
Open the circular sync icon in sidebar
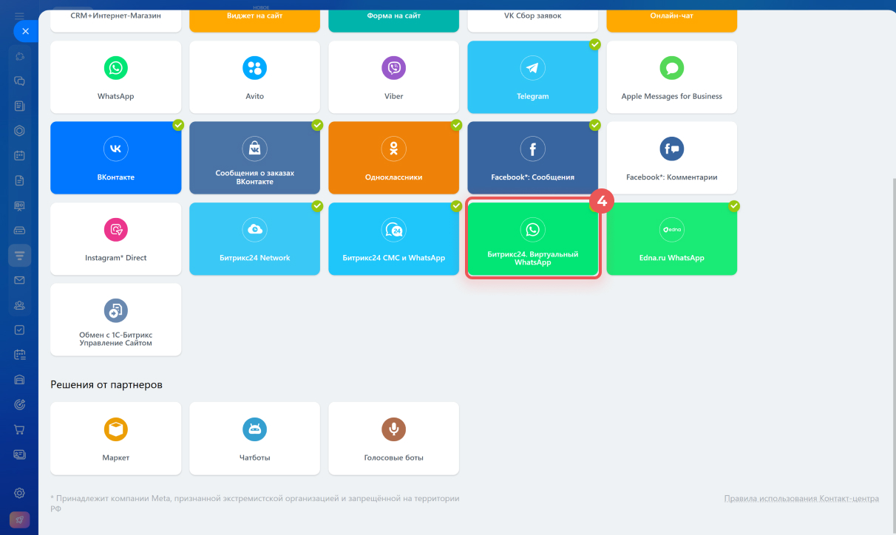[x=20, y=56]
